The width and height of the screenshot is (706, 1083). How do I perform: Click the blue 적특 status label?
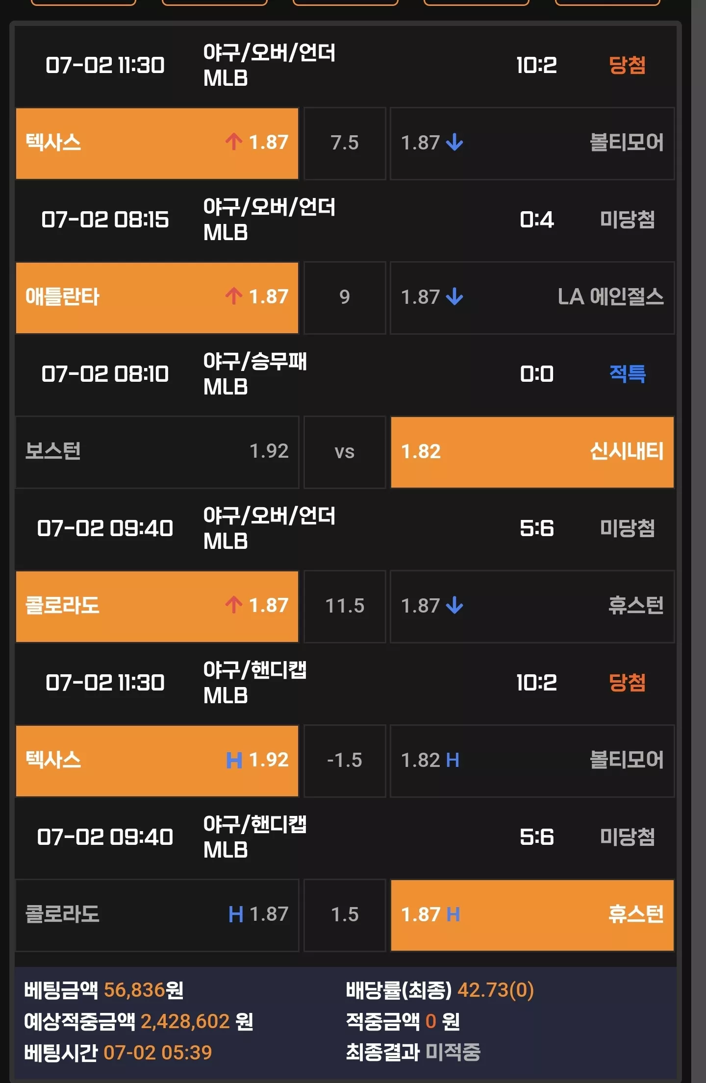(x=627, y=374)
